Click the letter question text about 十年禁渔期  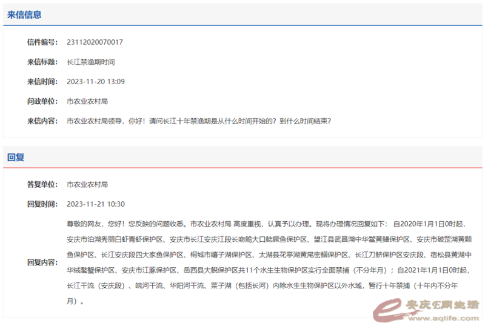tap(199, 121)
